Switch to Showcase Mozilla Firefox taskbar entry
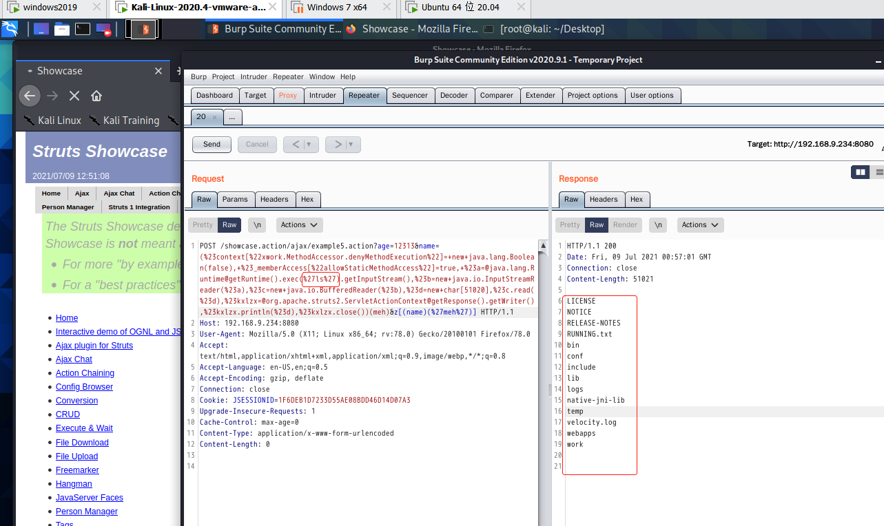Image resolution: width=884 pixels, height=526 pixels. pos(411,29)
